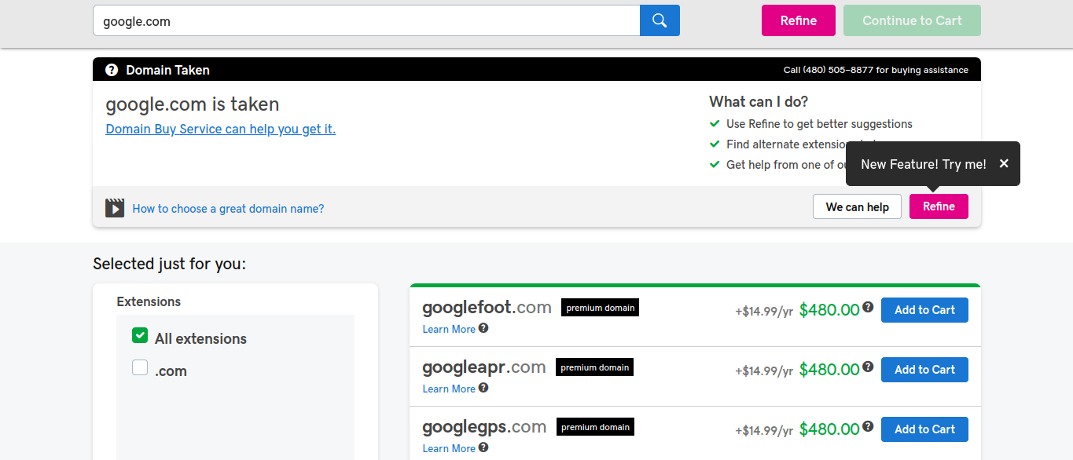The width and height of the screenshot is (1073, 460).
Task: Click 'google.com is taken' heading
Action: 193,104
